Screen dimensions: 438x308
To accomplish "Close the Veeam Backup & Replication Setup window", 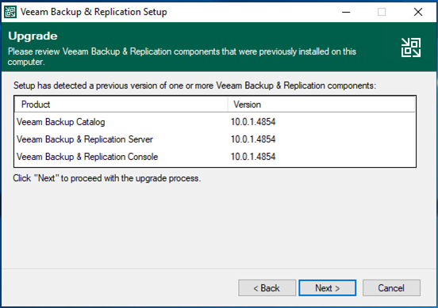I will tap(418, 12).
